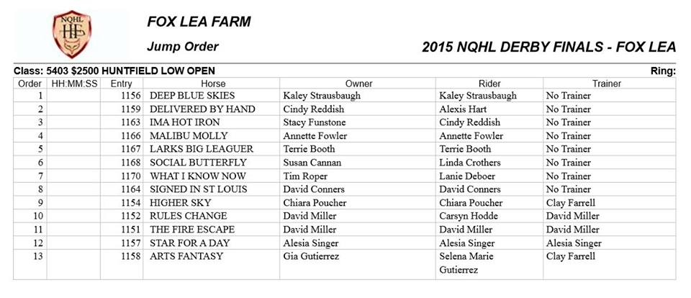Click the Entry column header

121,83
